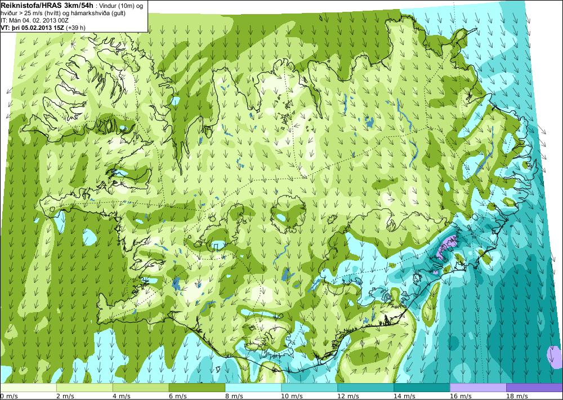Click the deep purple swatch right of 18 m/s

534,388
